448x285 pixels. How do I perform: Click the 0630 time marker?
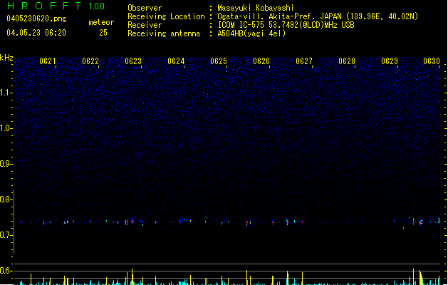click(x=432, y=61)
